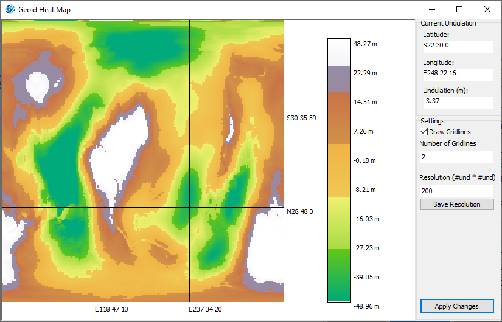502x322 pixels.
Task: Click the 14.51 m legend label
Action: tap(365, 102)
